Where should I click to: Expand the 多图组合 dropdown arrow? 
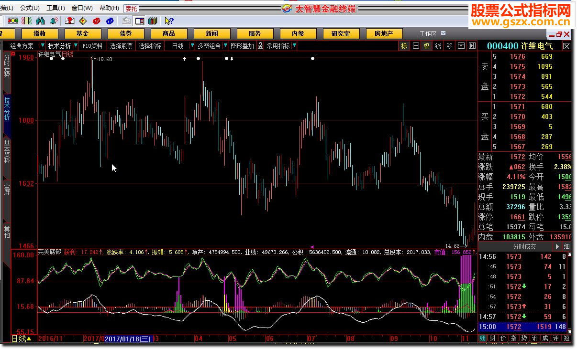[225, 46]
